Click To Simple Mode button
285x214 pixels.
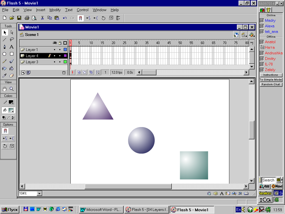(x=271, y=80)
